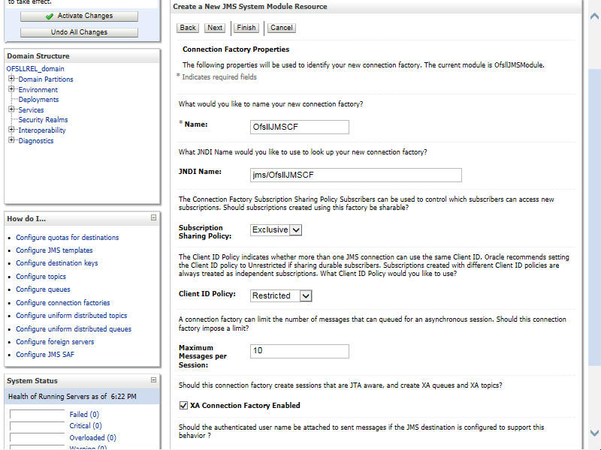The width and height of the screenshot is (601, 450).
Task: Open the Subscription Sharing Policy dropdown
Action: click(276, 229)
